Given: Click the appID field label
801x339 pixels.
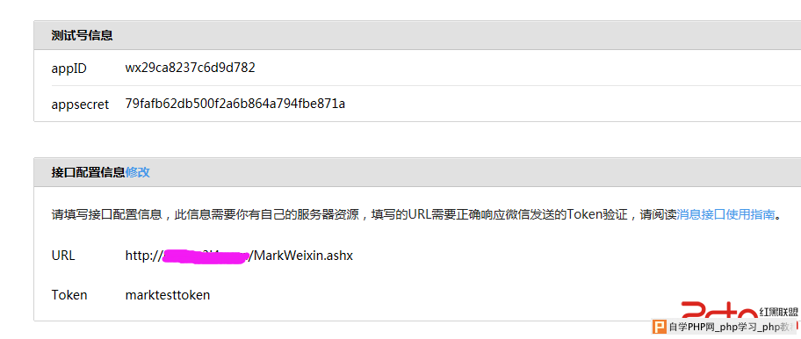Looking at the screenshot, I should [x=69, y=69].
